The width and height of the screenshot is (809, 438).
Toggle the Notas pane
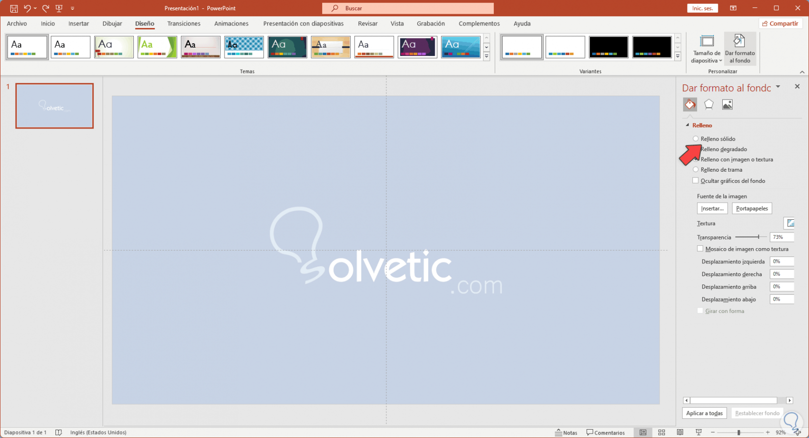point(566,433)
